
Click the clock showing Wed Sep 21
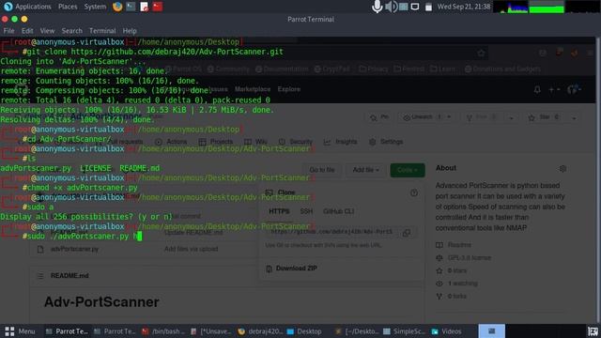point(463,7)
